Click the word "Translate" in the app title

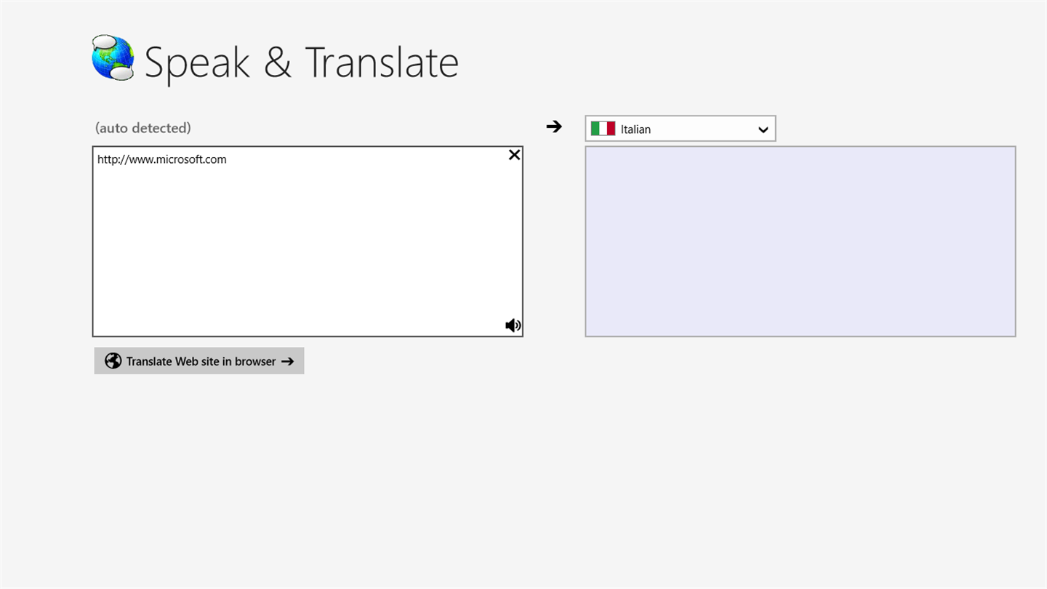coord(382,63)
